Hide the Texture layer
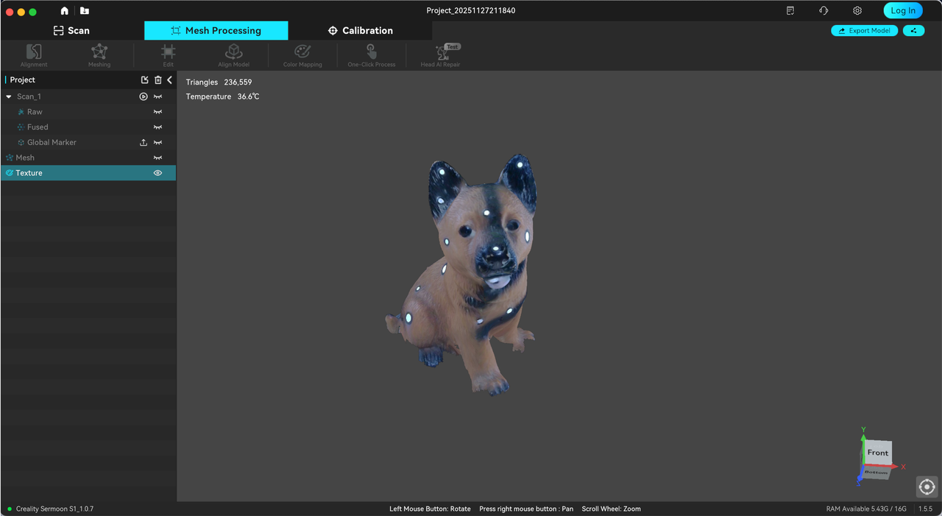Screen dimensions: 942x516 coord(157,172)
